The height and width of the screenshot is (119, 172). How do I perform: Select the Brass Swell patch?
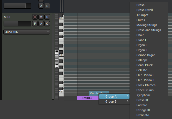click(x=145, y=10)
